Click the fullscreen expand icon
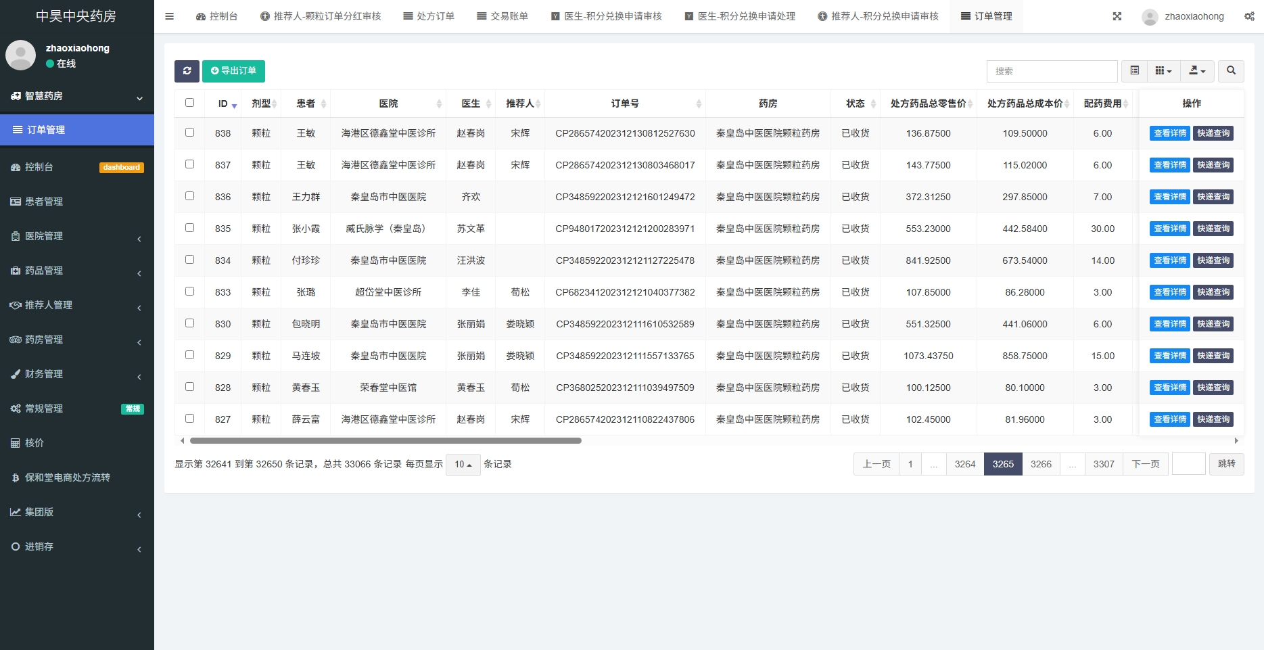The height and width of the screenshot is (650, 1264). pos(1117,16)
